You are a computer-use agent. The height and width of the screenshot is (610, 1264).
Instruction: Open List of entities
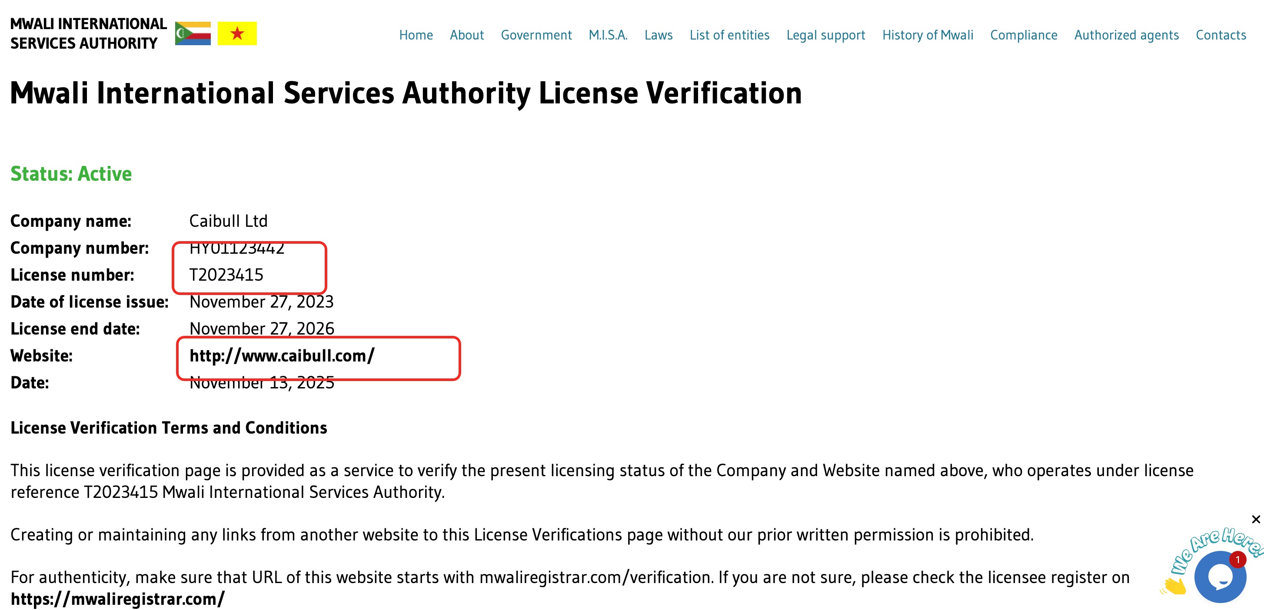[x=729, y=35]
